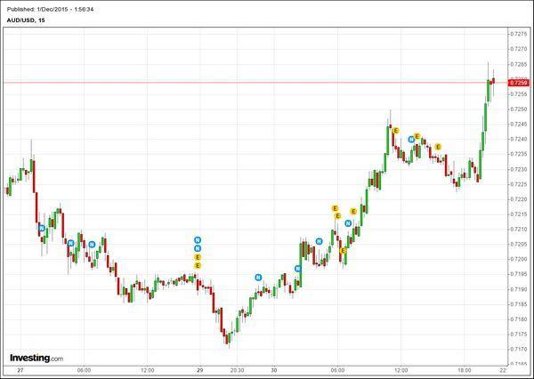534x379 pixels.
Task: Click N marker just left of 30 label
Action: pyautogui.click(x=259, y=278)
